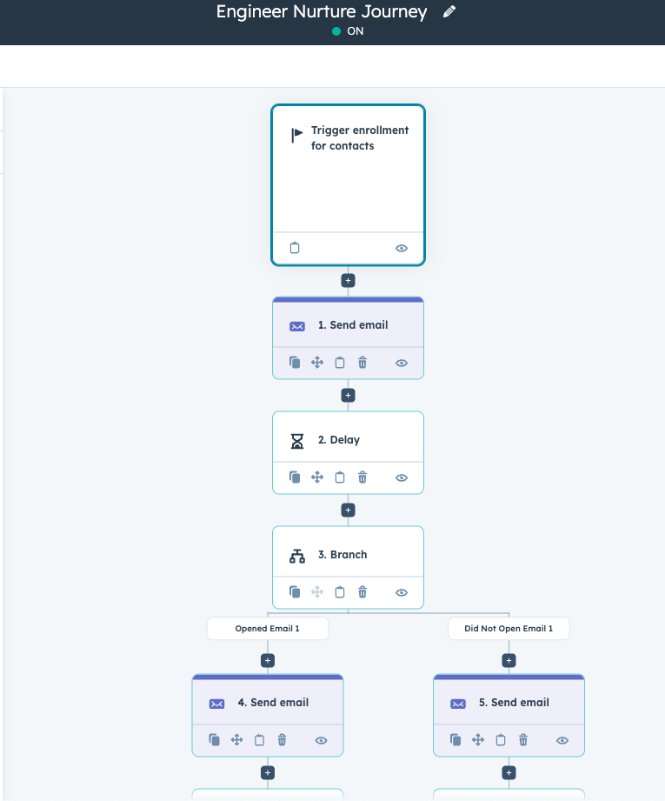
Task: Click the "Opened Email 1" branch label
Action: click(267, 628)
